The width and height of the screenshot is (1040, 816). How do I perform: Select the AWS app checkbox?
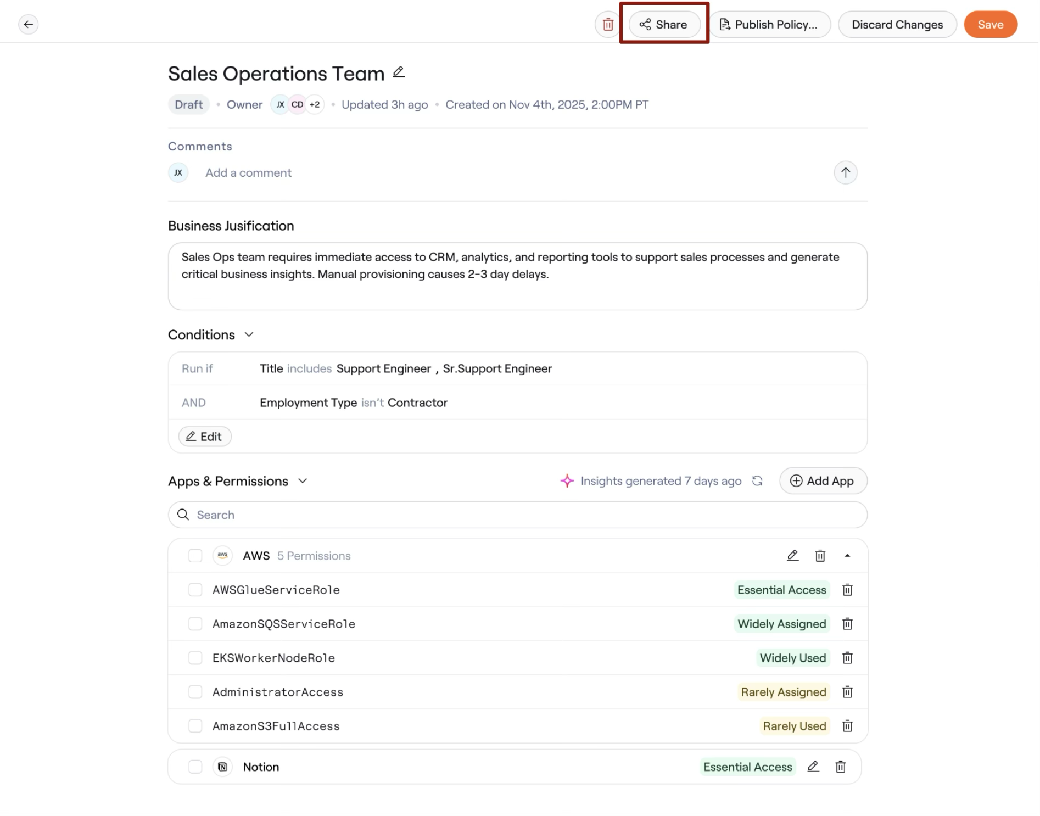point(195,556)
